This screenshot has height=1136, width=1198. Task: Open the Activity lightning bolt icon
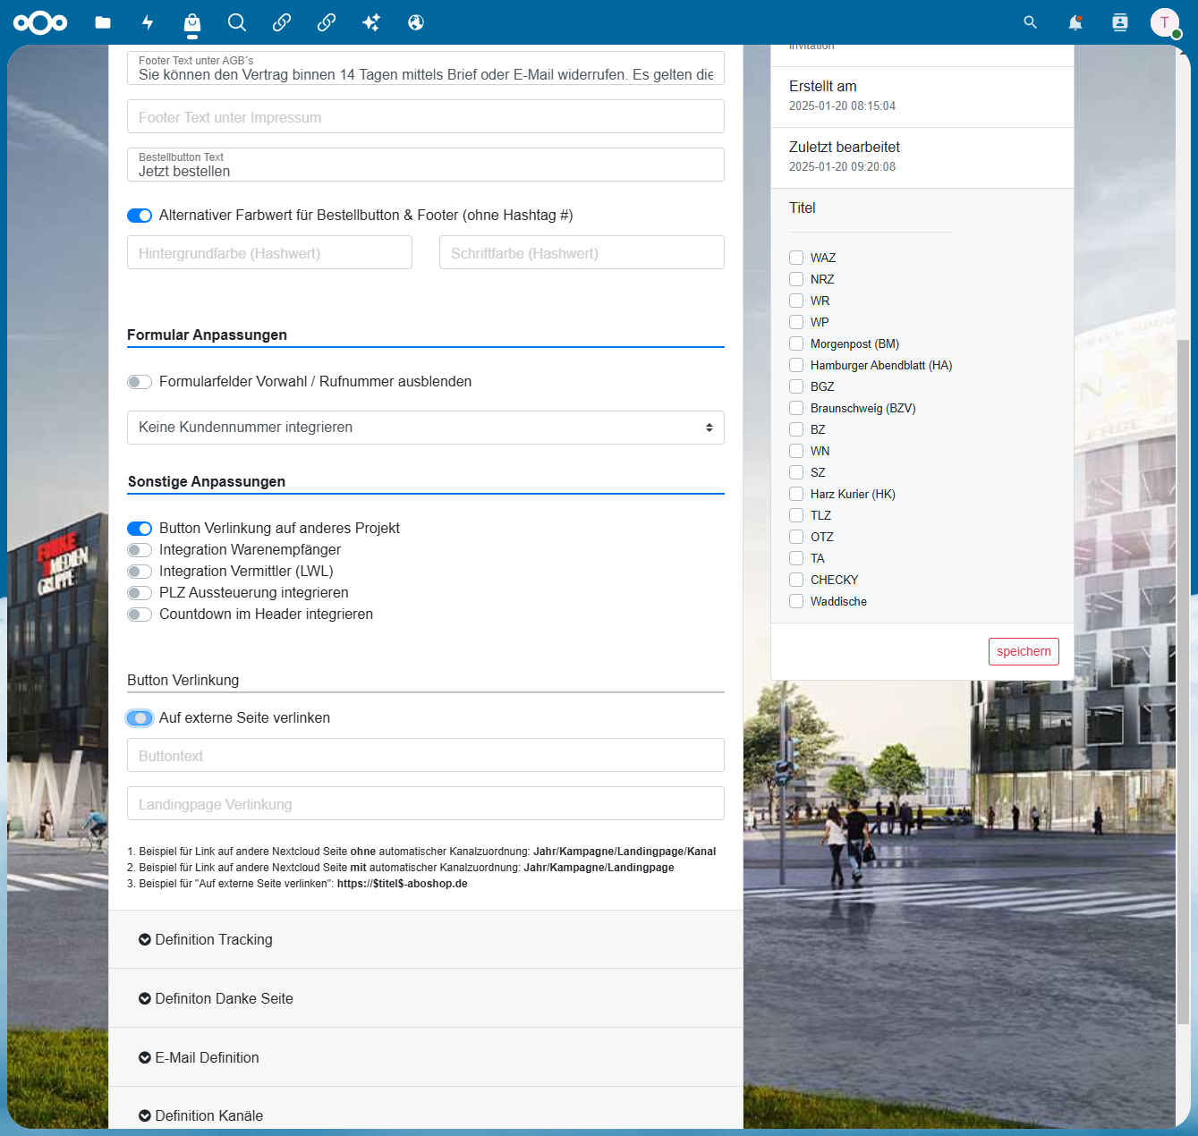[x=148, y=22]
